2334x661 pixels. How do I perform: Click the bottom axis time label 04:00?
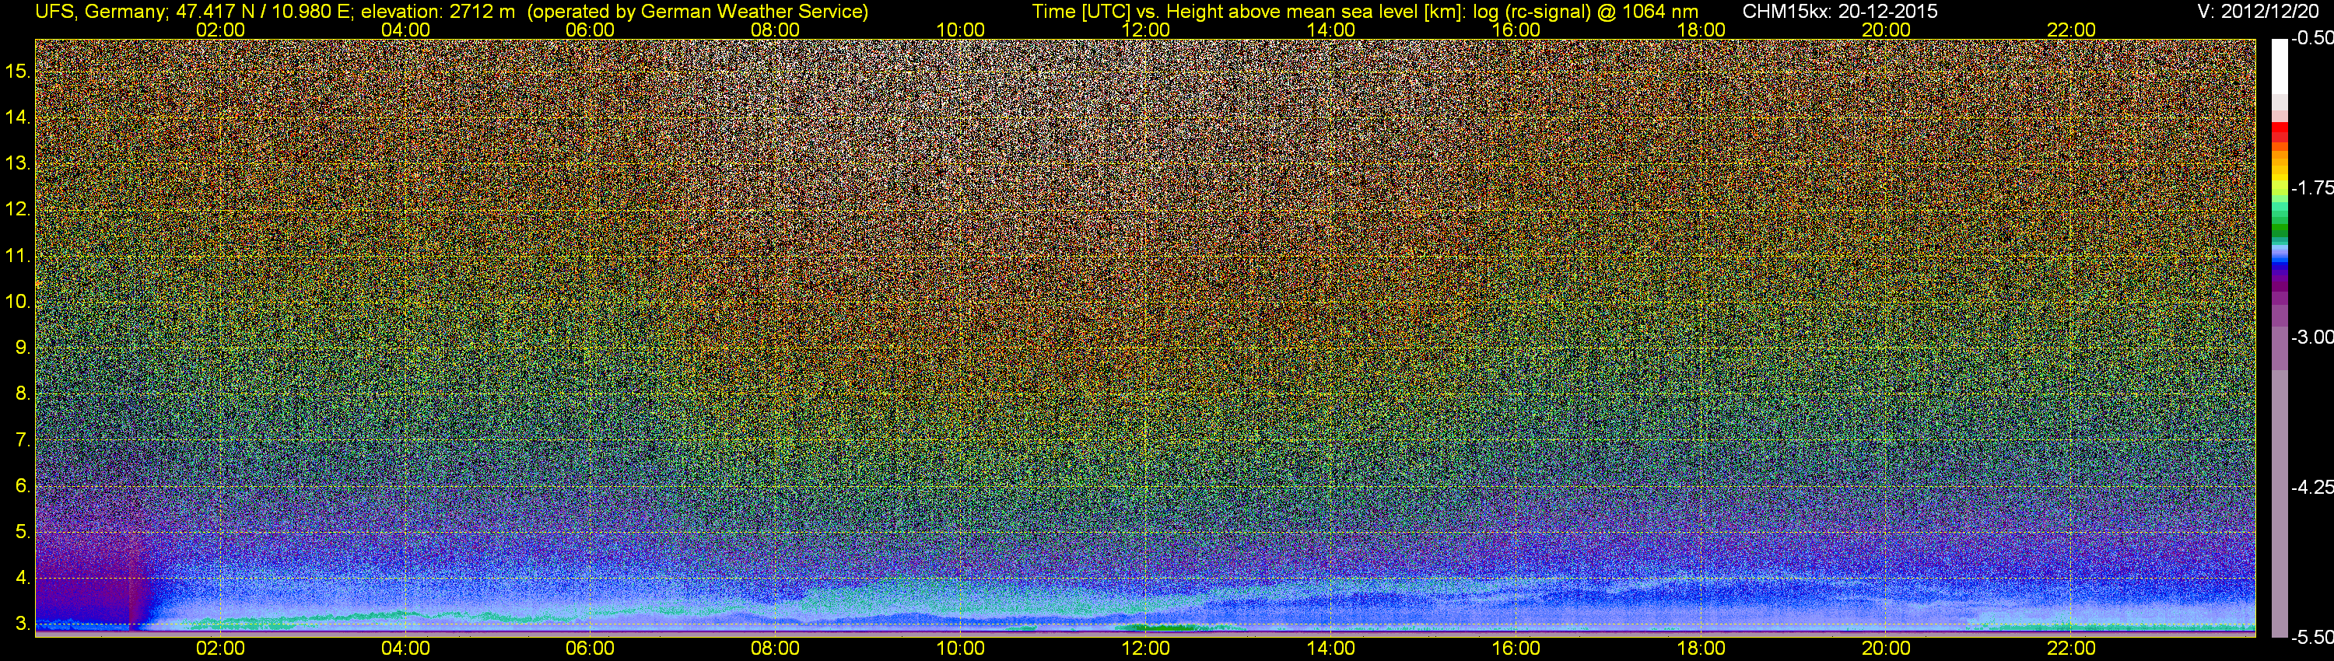405,649
